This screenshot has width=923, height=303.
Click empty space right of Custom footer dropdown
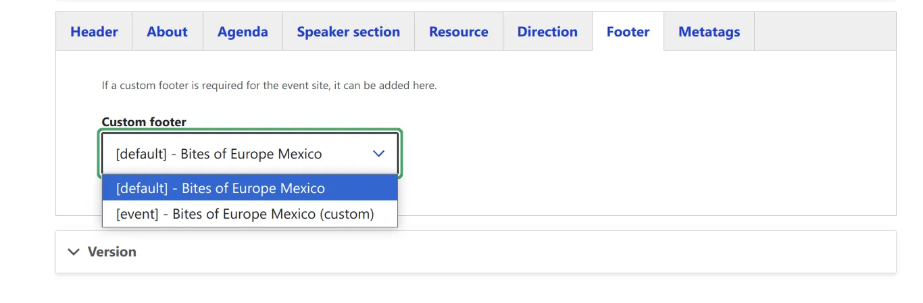tap(608, 154)
